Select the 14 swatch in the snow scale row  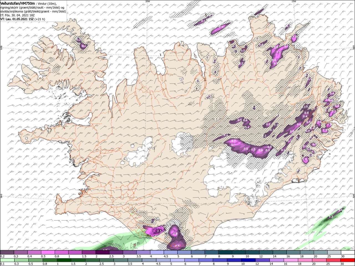280,252
